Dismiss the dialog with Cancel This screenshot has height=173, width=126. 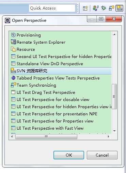pyautogui.click(x=102, y=155)
